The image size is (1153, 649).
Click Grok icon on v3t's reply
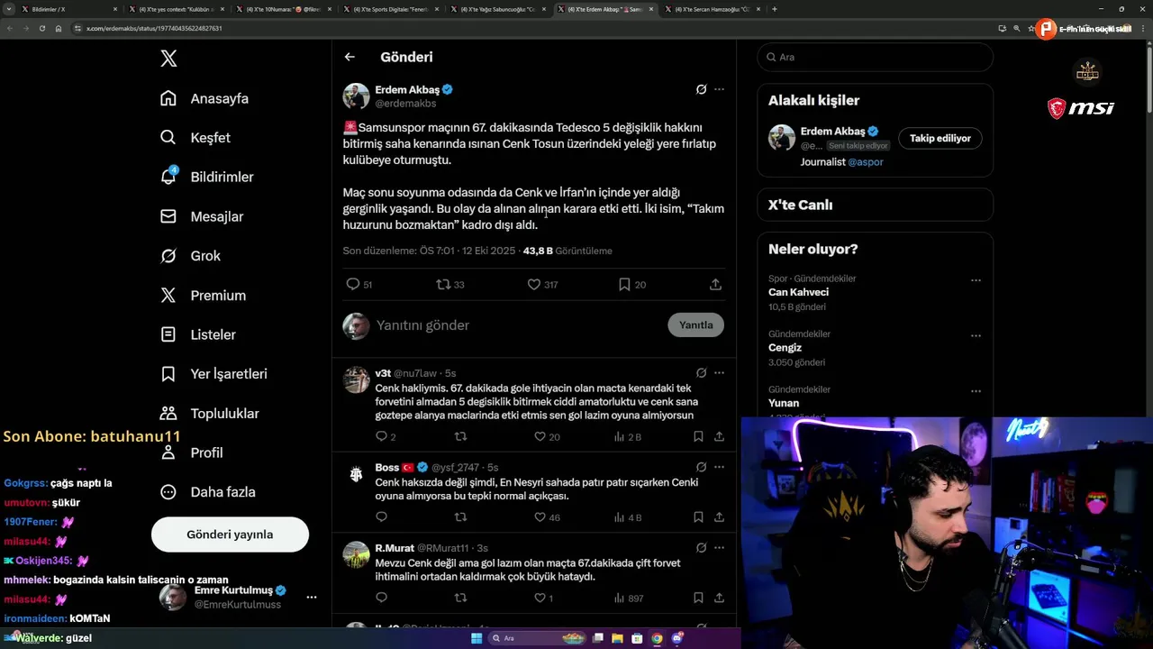pos(701,372)
